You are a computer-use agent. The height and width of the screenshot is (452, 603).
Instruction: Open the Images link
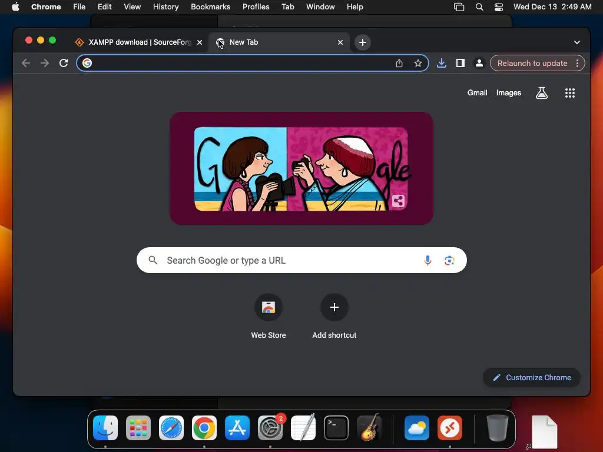508,92
